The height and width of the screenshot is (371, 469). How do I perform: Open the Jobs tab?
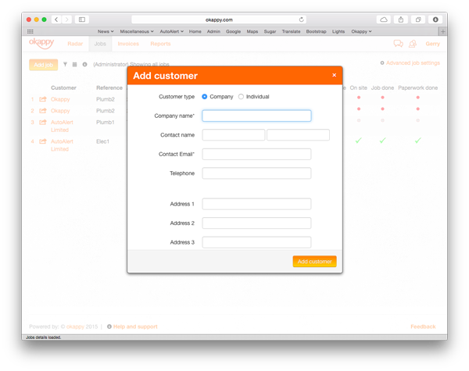[x=100, y=44]
